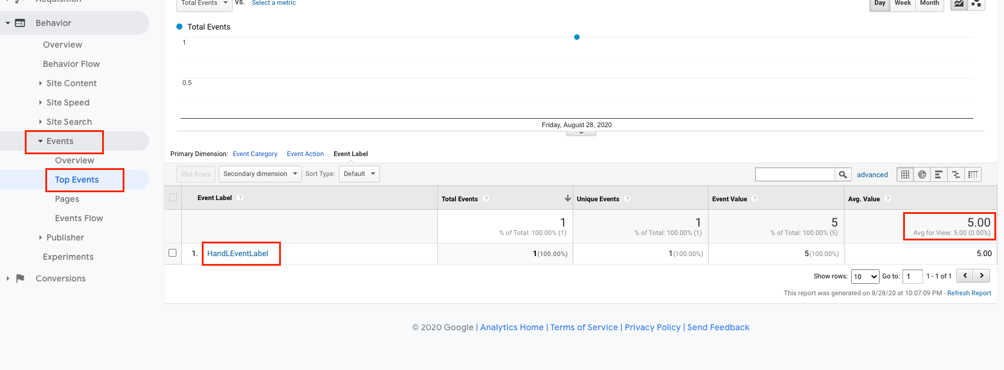Open the comparison view icon
This screenshot has height=370, width=1004.
[956, 175]
